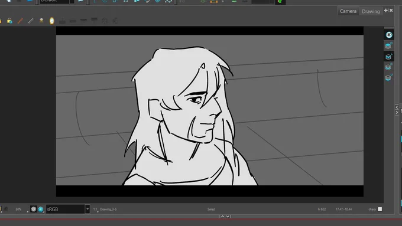The height and width of the screenshot is (226, 402).
Task: Click the blue gear icon in the status bar
Action: 41,209
